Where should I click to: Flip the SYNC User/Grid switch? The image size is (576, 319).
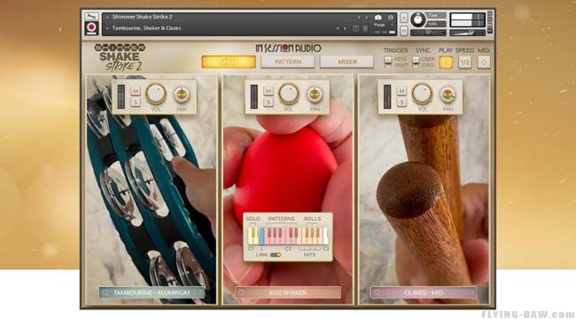416,61
